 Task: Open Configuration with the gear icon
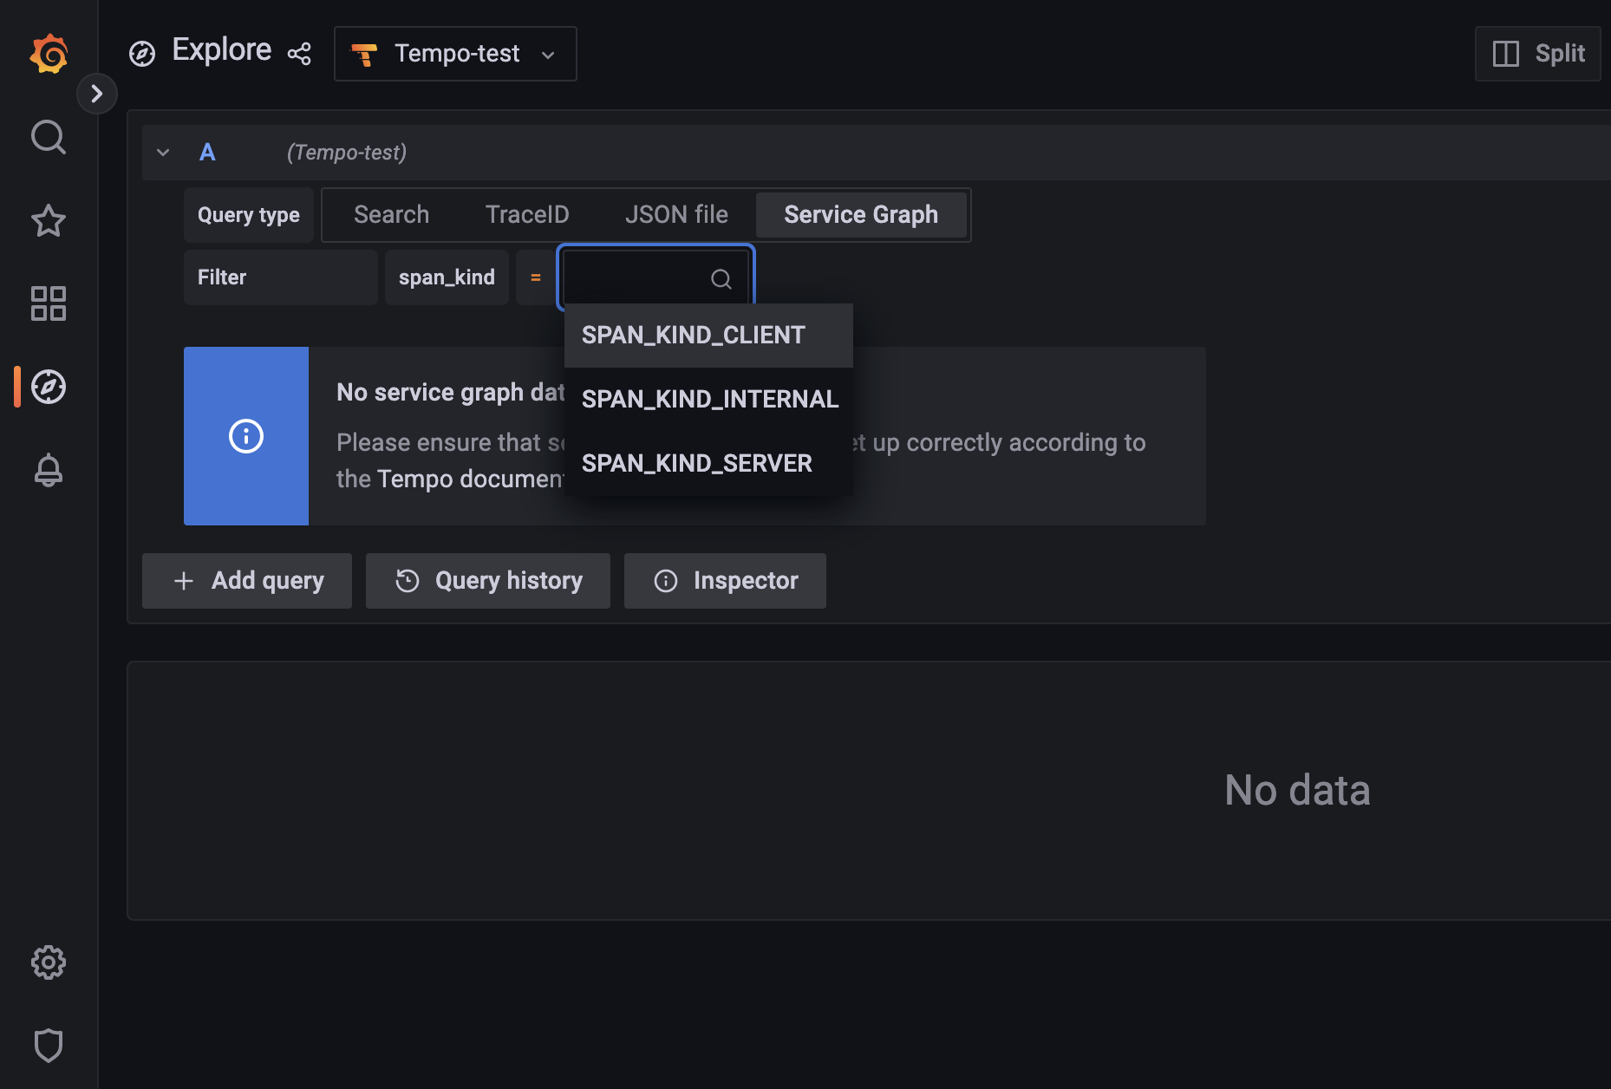pos(49,962)
